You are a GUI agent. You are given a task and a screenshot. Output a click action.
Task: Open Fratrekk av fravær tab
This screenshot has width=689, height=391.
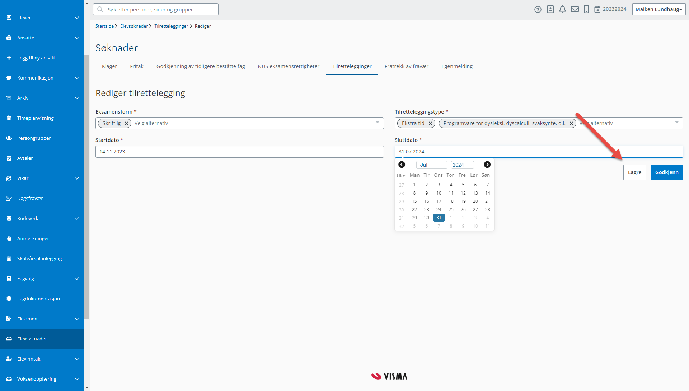[x=407, y=66]
